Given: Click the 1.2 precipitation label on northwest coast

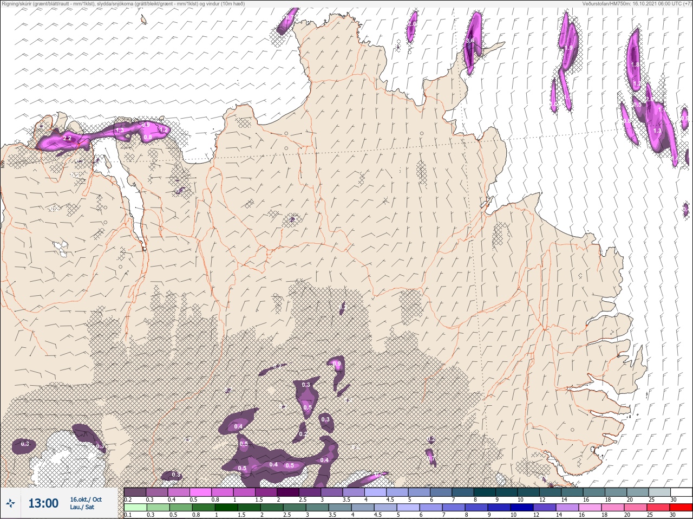Looking at the screenshot, I should tap(162, 130).
